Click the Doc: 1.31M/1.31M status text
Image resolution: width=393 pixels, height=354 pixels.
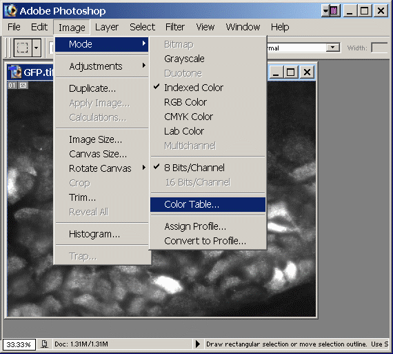click(81, 344)
